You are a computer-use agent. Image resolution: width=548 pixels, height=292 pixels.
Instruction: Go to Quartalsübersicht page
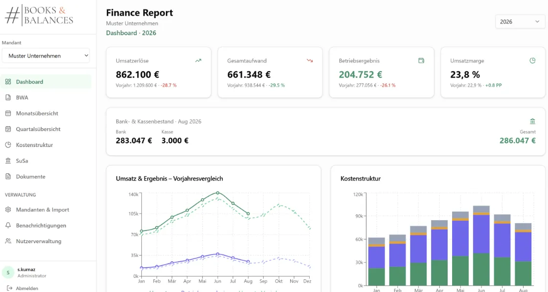pos(46,129)
